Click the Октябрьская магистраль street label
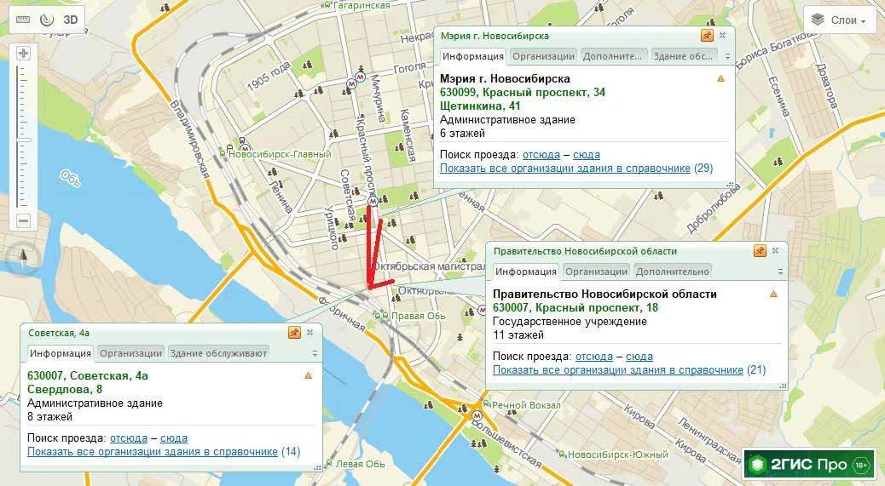 pyautogui.click(x=430, y=266)
